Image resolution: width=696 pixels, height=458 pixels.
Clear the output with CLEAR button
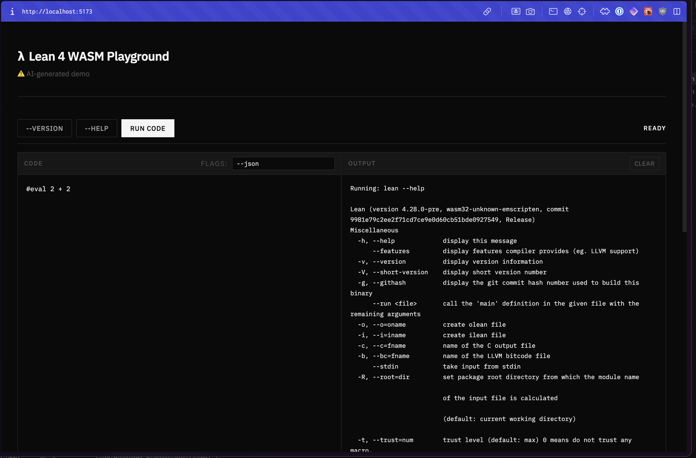(644, 164)
